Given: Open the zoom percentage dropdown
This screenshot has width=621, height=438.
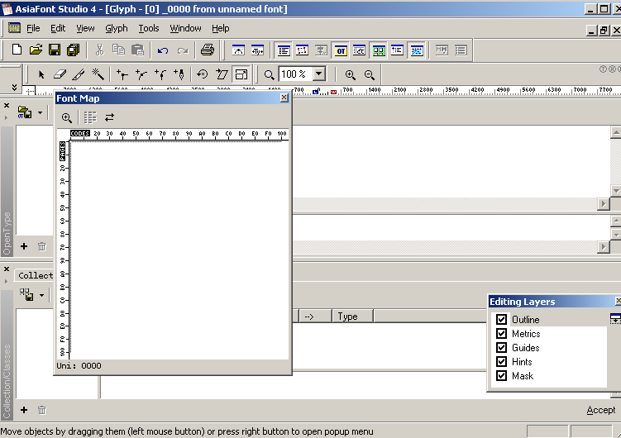Looking at the screenshot, I should tap(319, 74).
